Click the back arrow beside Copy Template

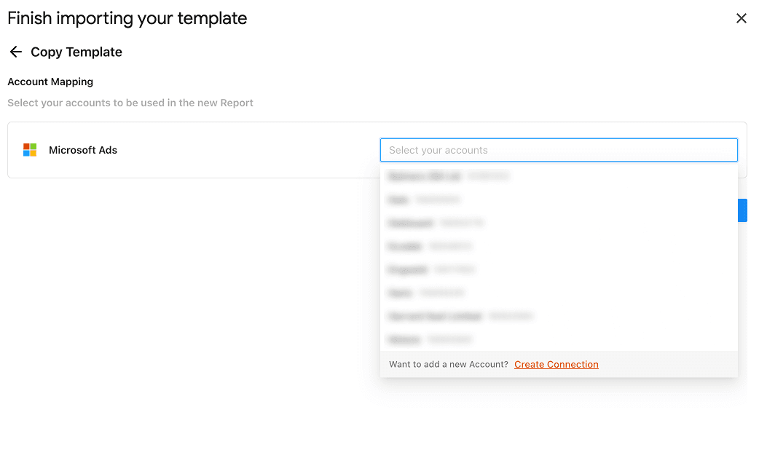15,52
